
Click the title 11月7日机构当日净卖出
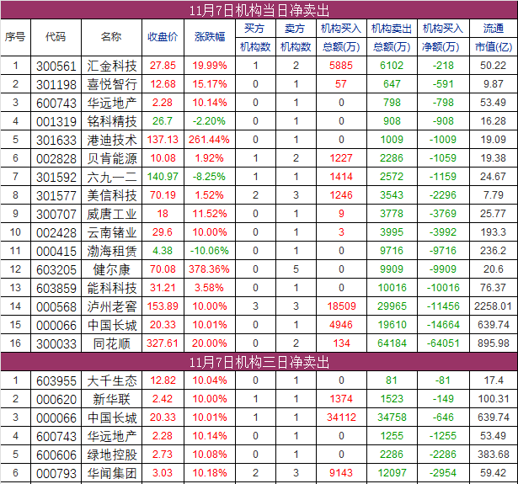pyautogui.click(x=259, y=11)
